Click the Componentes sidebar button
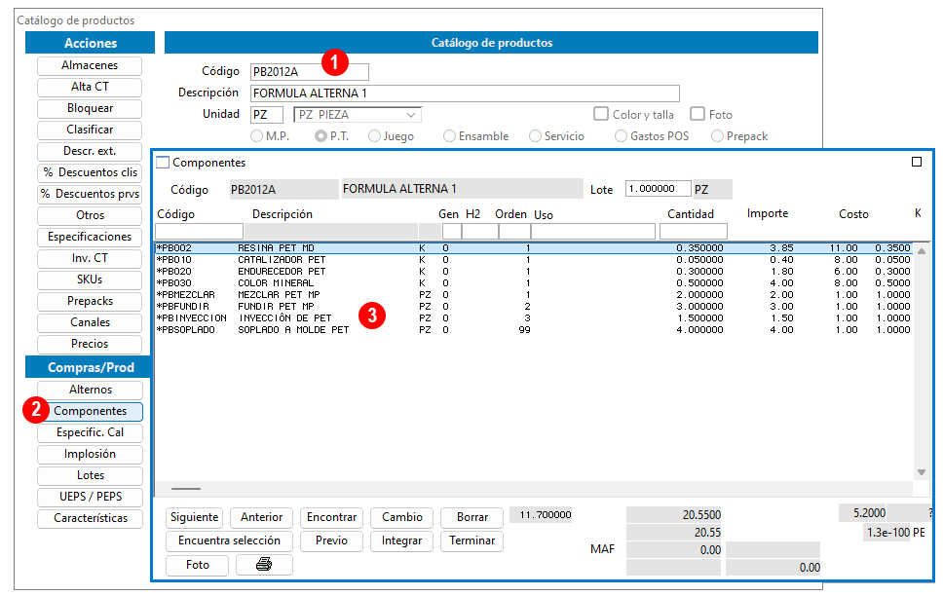The image size is (943, 596). 91,411
